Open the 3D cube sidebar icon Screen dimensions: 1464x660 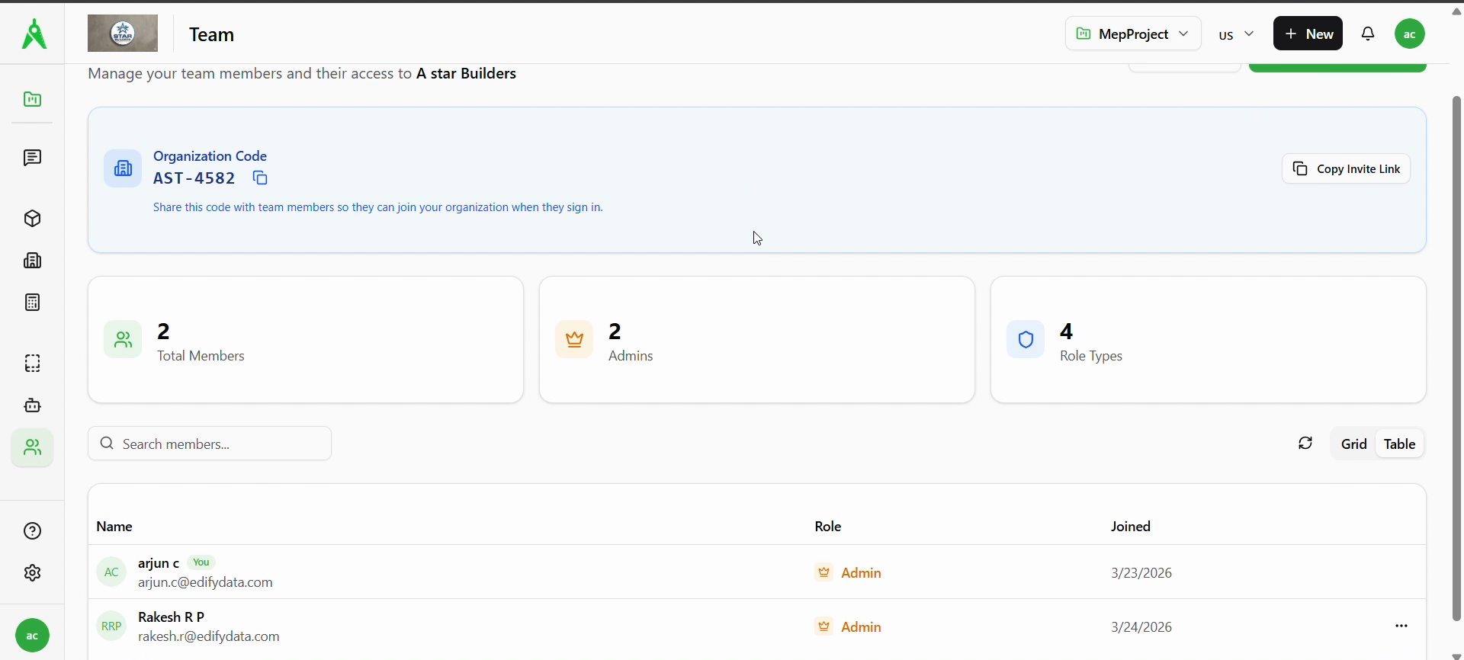(32, 219)
